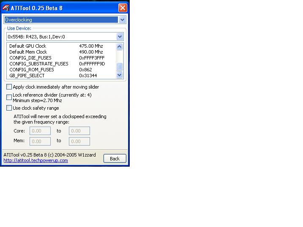Image resolution: width=303 pixels, height=227 pixels.
Task: Select the CONFIG_ROM_FUSES row
Action: pyautogui.click(x=61, y=70)
